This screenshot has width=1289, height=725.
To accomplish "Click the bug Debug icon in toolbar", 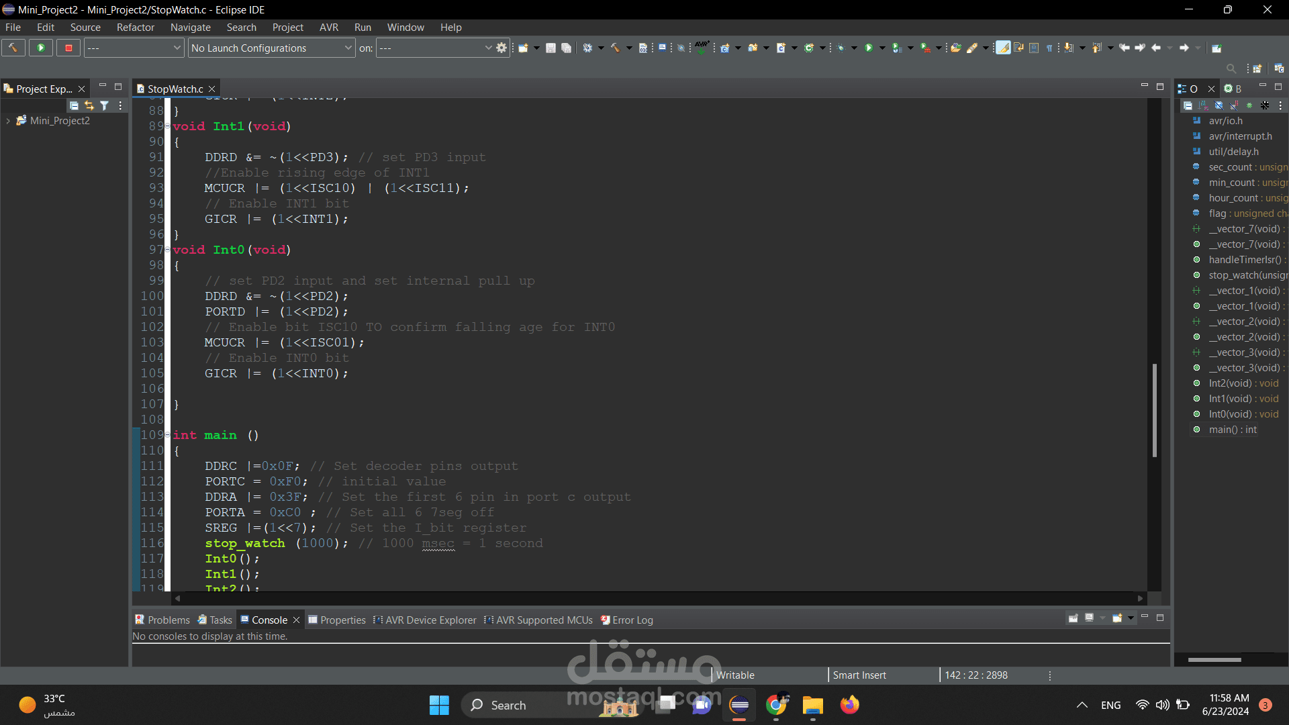I will (840, 48).
